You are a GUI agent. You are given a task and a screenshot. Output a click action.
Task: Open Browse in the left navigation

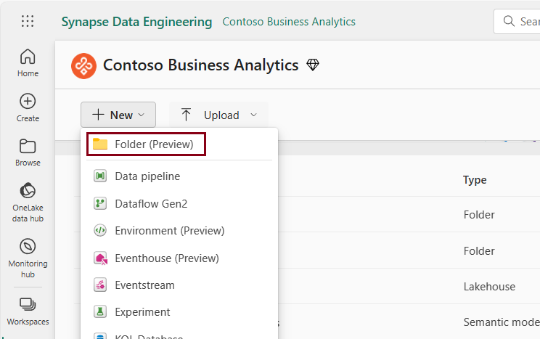coord(28,152)
